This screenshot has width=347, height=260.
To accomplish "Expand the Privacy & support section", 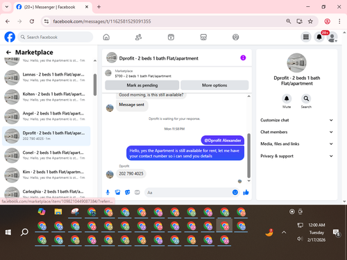I will [x=297, y=156].
